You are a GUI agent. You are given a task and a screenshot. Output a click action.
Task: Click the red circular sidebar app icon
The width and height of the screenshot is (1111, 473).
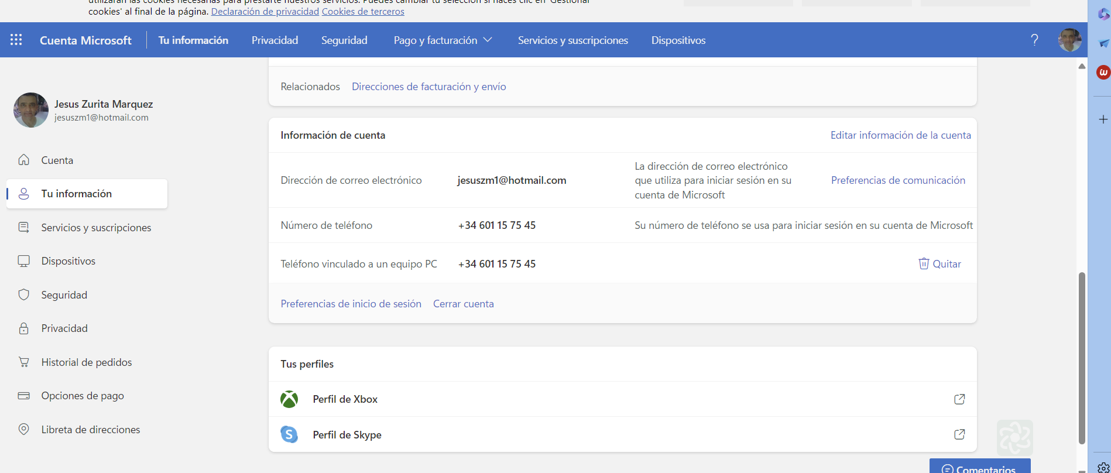coord(1103,73)
